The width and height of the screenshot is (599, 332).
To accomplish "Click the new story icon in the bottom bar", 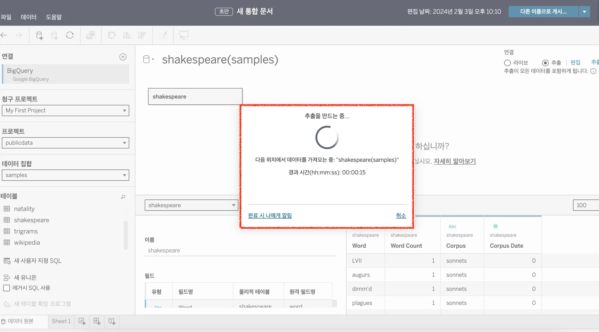I will pos(112,321).
